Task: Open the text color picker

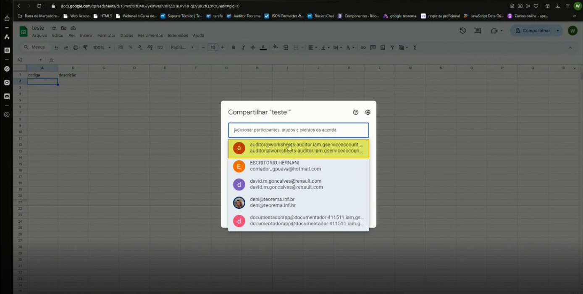Action: tap(263, 47)
